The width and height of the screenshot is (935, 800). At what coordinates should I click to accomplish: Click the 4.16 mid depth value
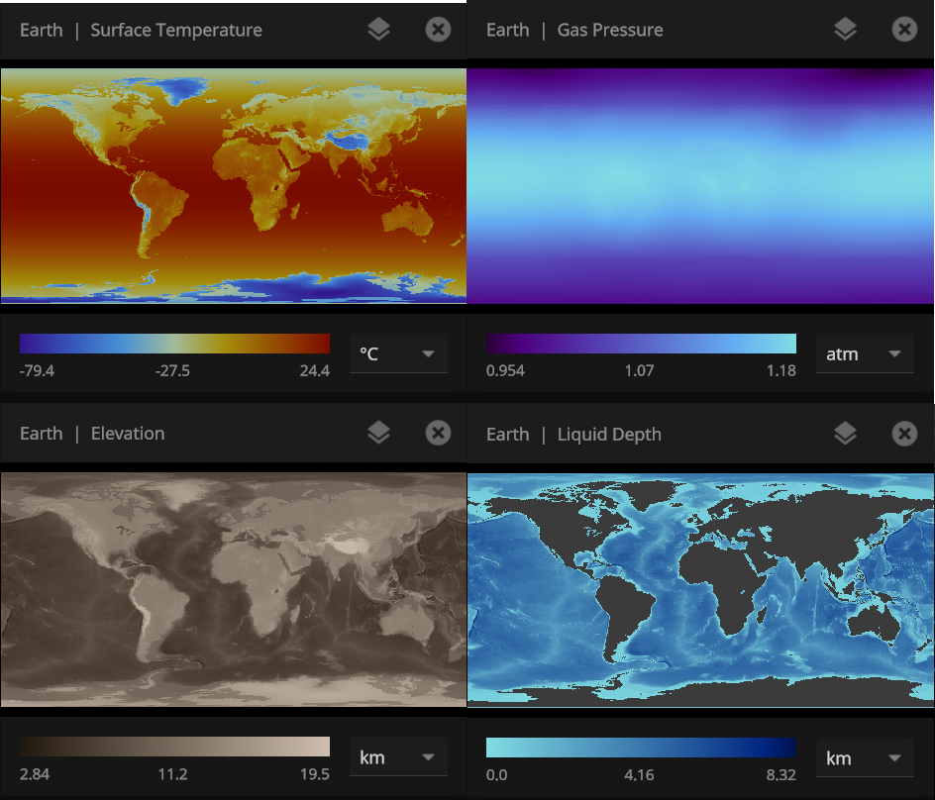pyautogui.click(x=639, y=775)
